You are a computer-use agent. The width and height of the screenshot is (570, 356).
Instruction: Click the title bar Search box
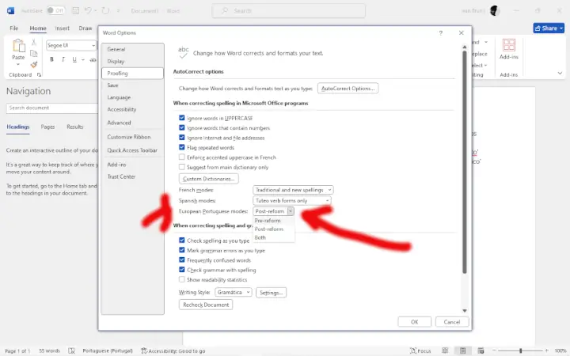(289, 10)
